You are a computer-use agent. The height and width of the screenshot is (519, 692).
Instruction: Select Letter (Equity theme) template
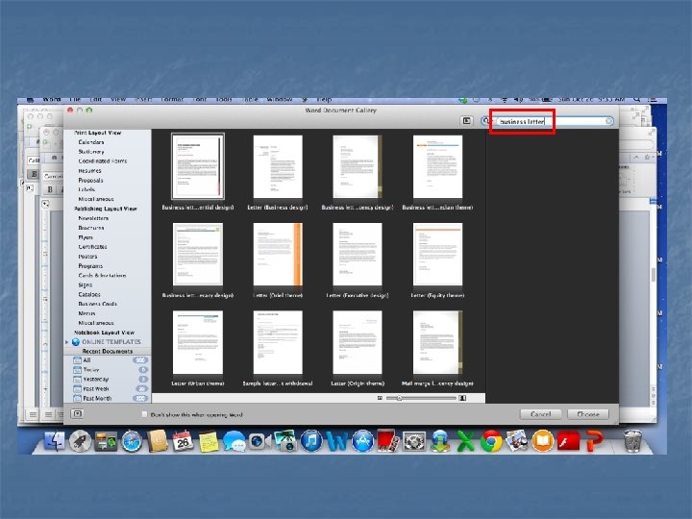[437, 254]
